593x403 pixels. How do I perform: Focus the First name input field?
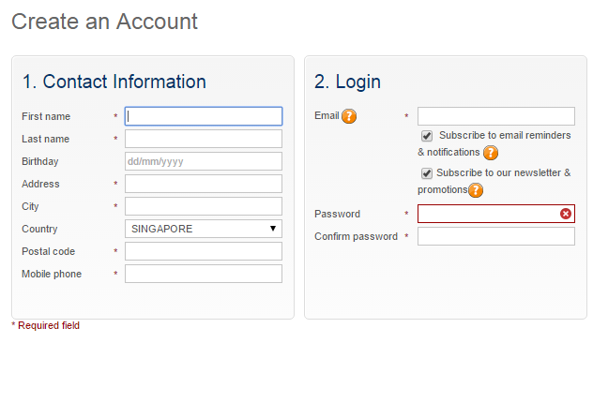point(204,116)
